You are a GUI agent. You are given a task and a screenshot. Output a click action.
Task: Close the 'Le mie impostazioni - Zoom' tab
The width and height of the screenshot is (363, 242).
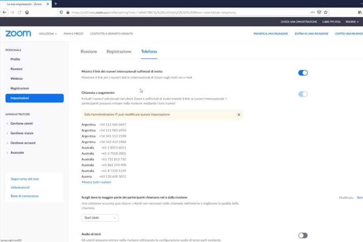(x=48, y=4)
